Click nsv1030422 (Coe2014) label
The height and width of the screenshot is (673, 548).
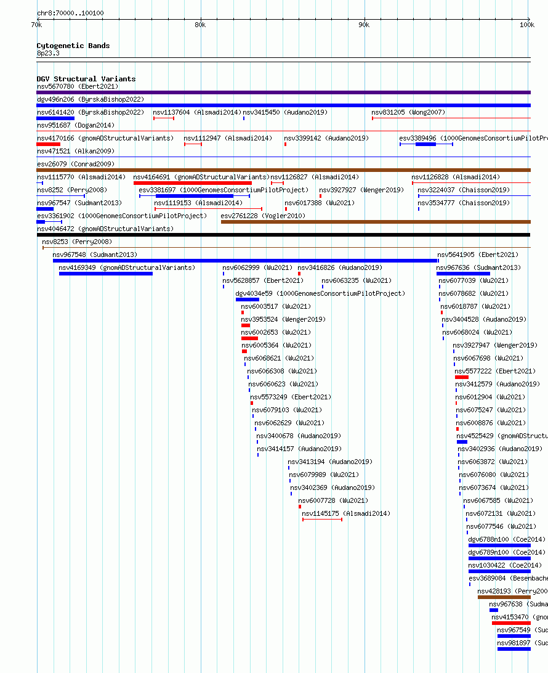tap(505, 565)
